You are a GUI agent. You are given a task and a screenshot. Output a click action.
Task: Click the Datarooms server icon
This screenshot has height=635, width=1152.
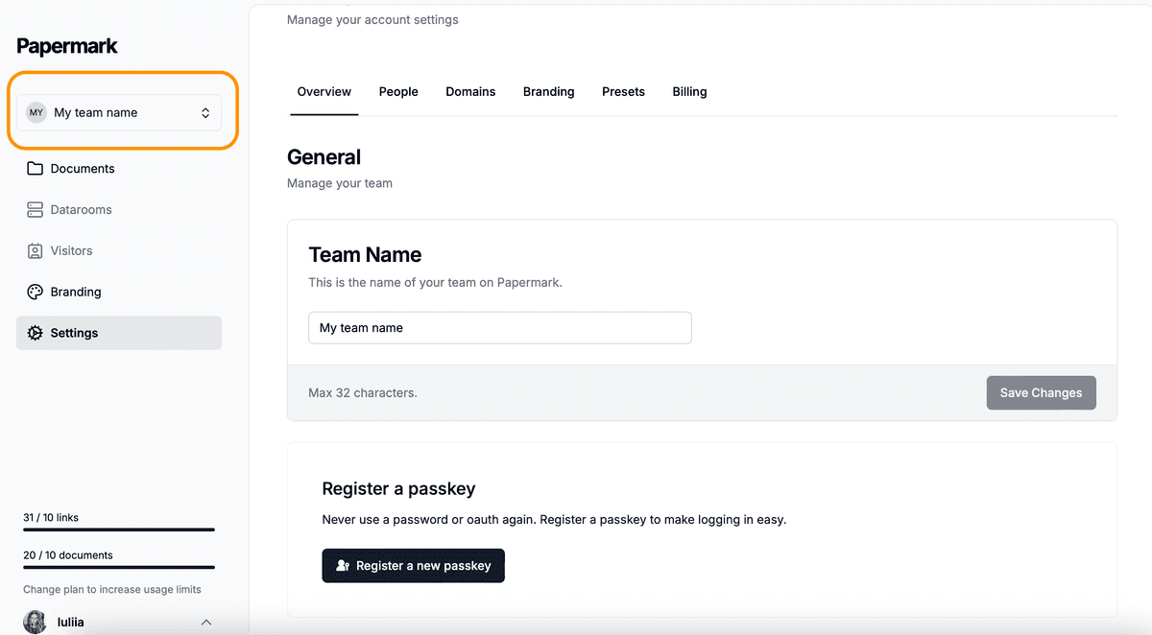pos(36,210)
